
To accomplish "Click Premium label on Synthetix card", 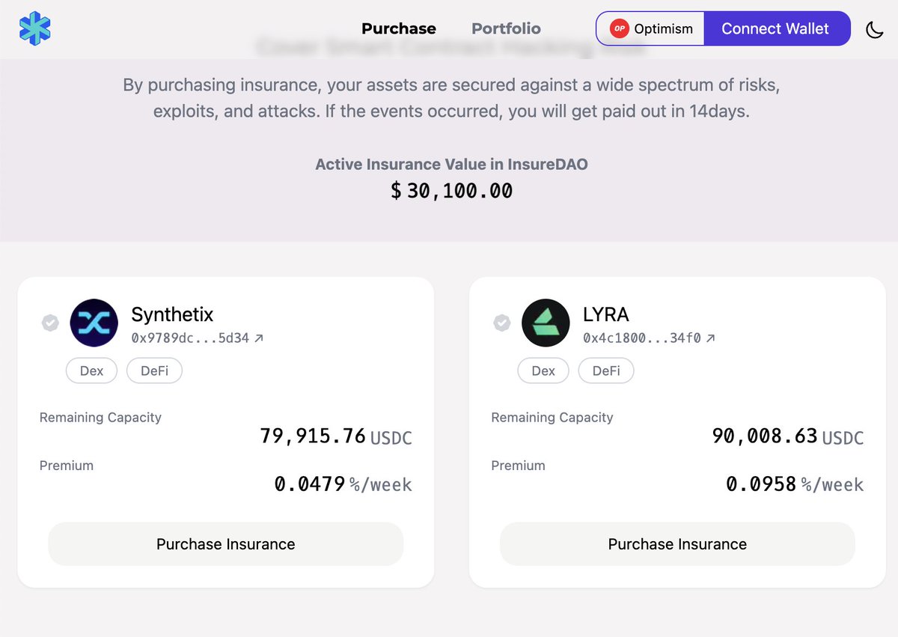I will pyautogui.click(x=67, y=466).
